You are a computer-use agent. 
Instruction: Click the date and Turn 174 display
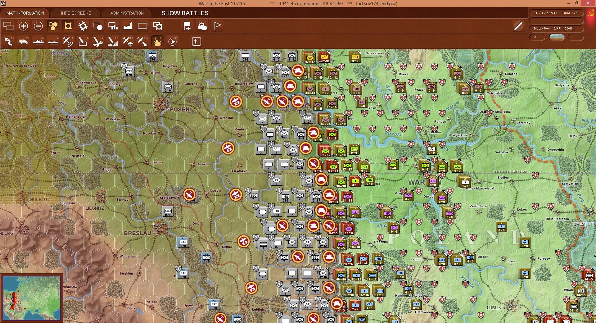556,13
